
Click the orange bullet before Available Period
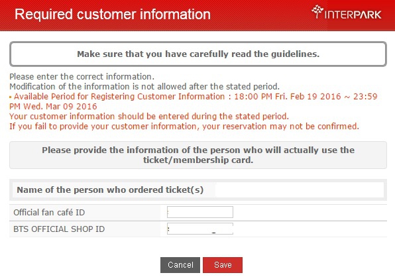11,97
